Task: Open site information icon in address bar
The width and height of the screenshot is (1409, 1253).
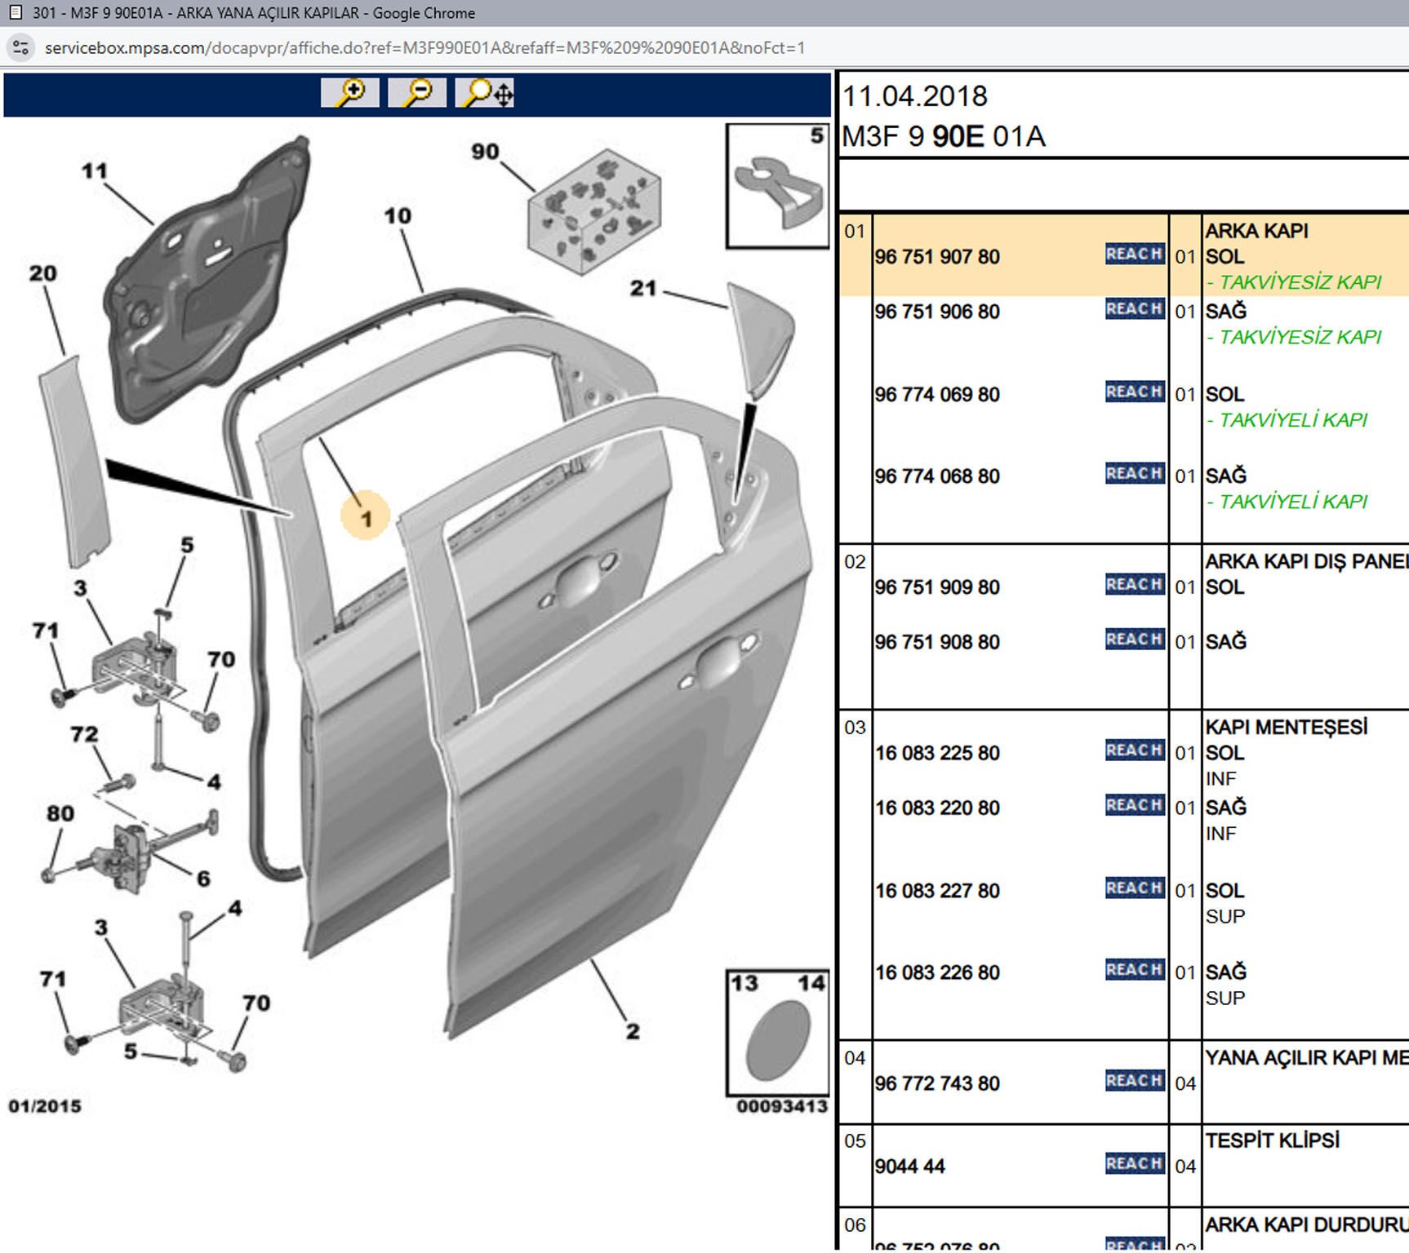Action: pos(21,47)
